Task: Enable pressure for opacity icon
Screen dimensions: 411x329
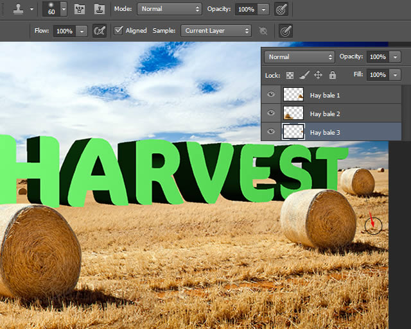Action: 281,9
